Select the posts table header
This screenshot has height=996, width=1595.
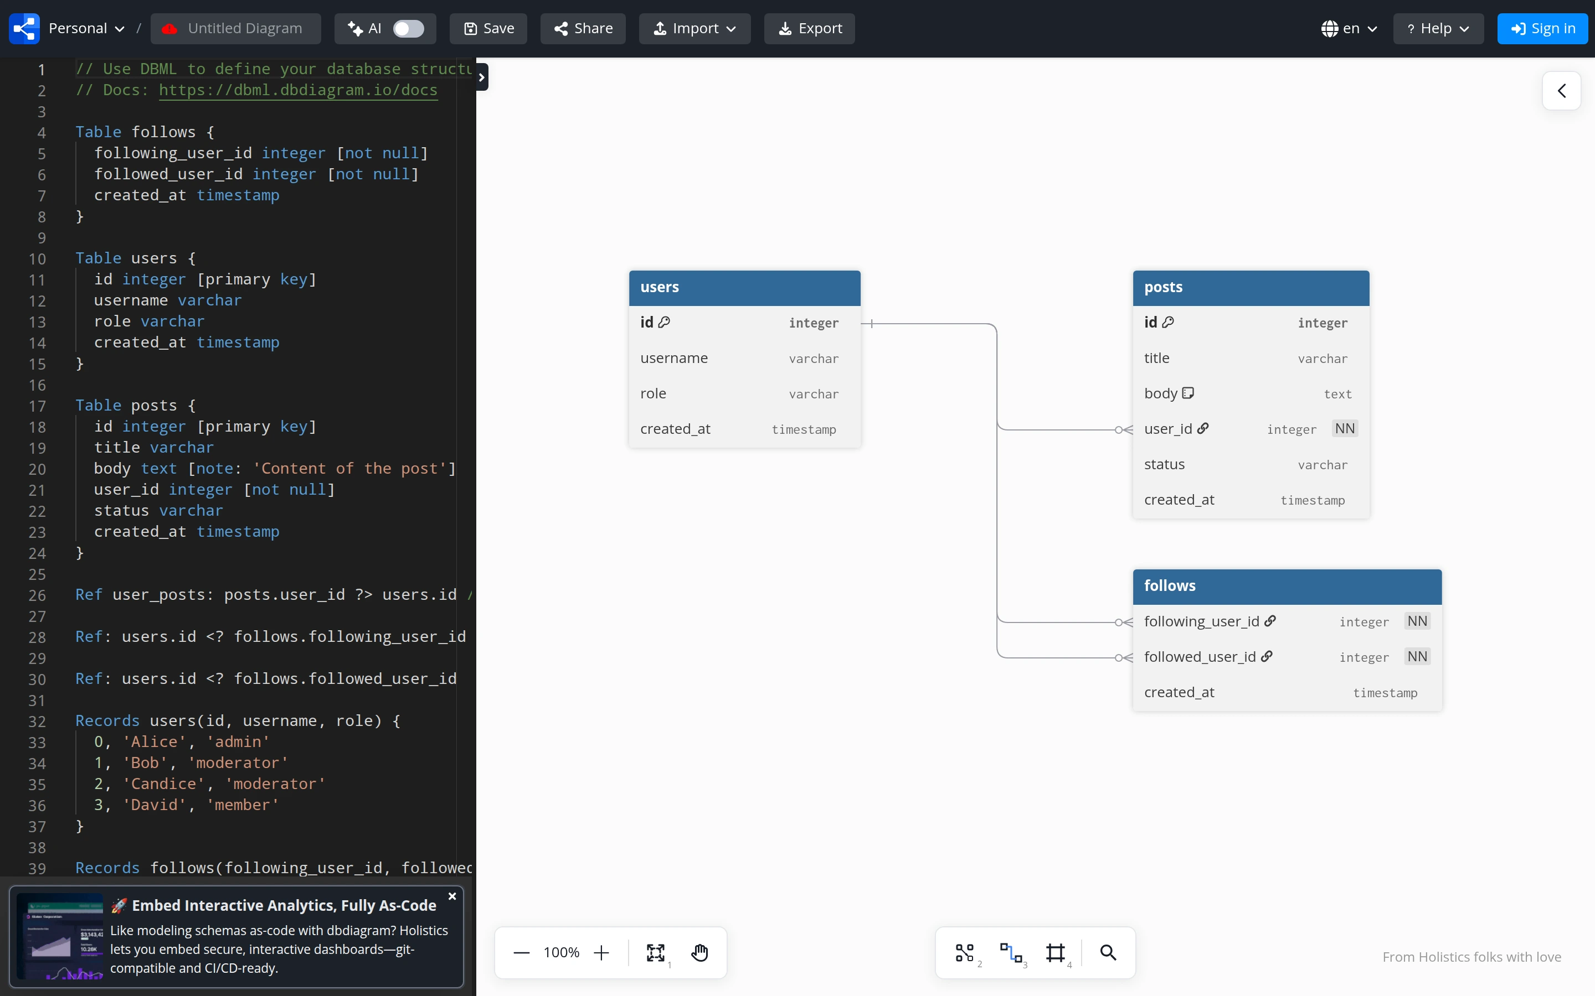(x=1251, y=287)
